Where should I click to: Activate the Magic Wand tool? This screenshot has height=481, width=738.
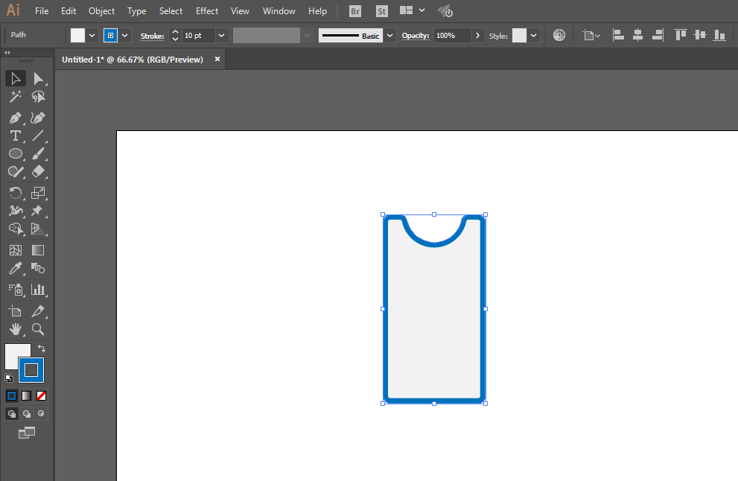point(15,97)
